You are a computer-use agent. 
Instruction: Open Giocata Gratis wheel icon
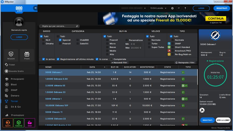(7, 71)
